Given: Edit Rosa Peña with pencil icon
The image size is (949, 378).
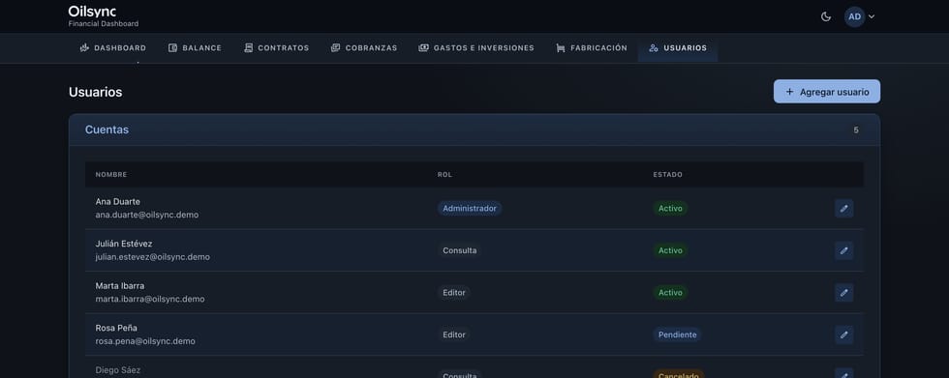Looking at the screenshot, I should pos(844,334).
